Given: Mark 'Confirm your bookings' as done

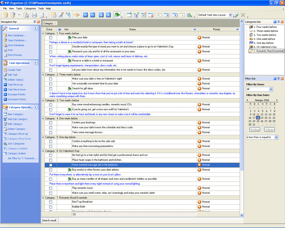Looking at the screenshot, I should point(51,123).
